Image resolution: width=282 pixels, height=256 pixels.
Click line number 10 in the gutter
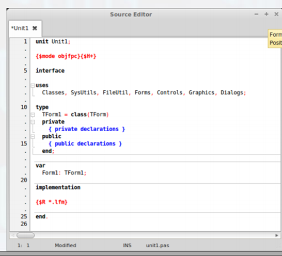[x=24, y=107]
